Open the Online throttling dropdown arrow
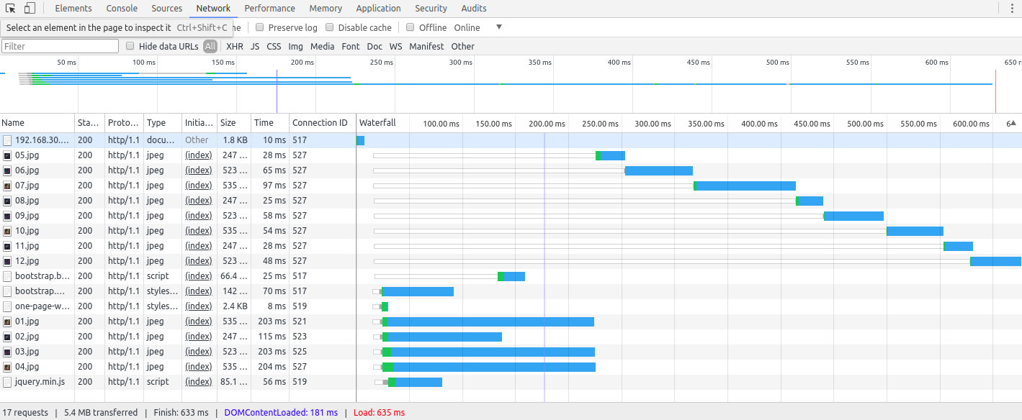The image size is (1022, 420). click(x=499, y=27)
